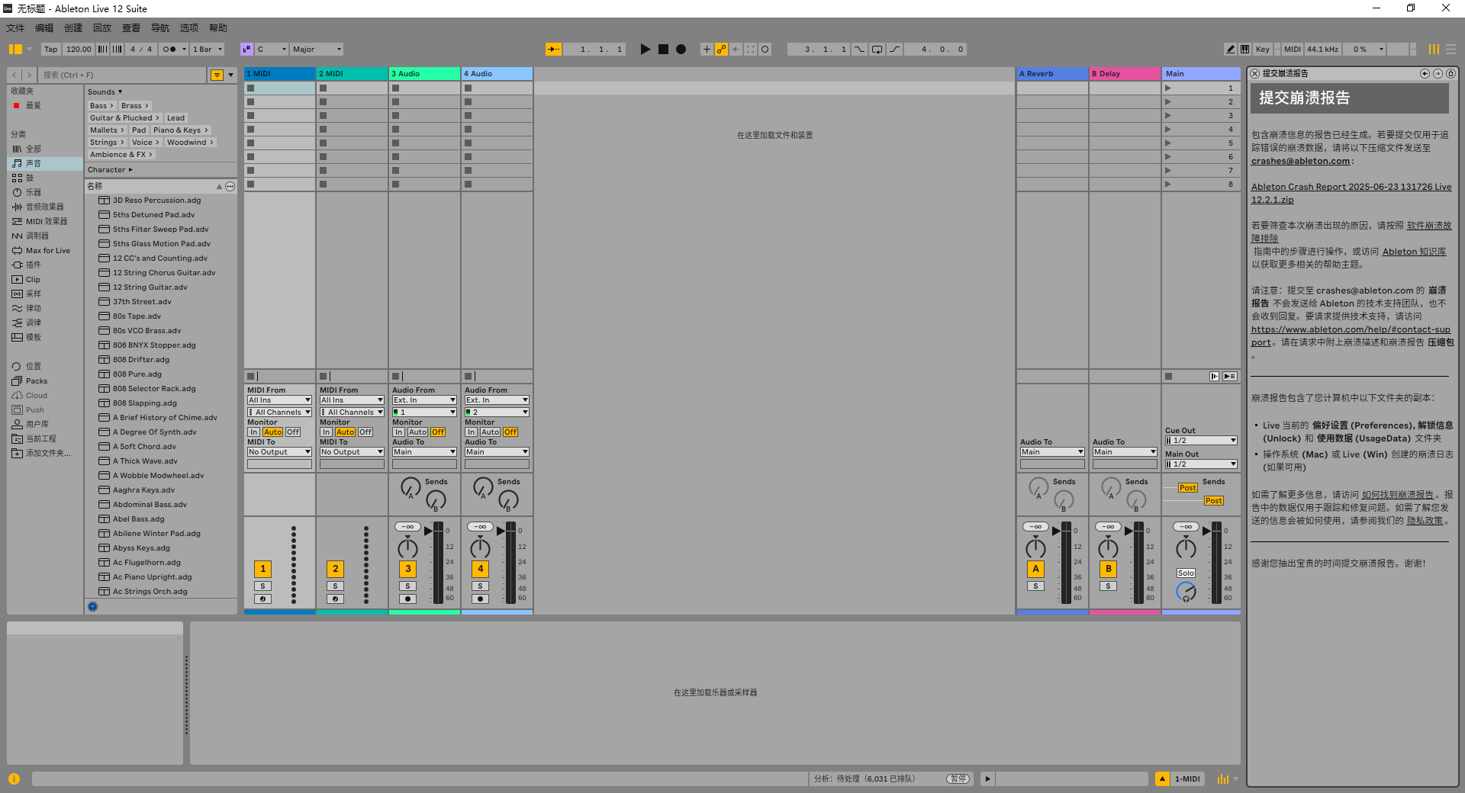This screenshot has height=793, width=1465.
Task: Click the Play button in the transport
Action: click(x=645, y=50)
